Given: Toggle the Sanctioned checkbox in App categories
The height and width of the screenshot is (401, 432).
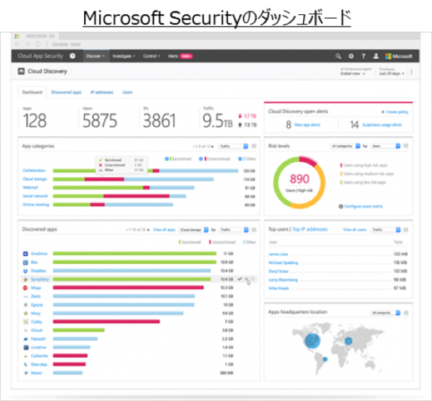Looking at the screenshot, I should tap(167, 158).
